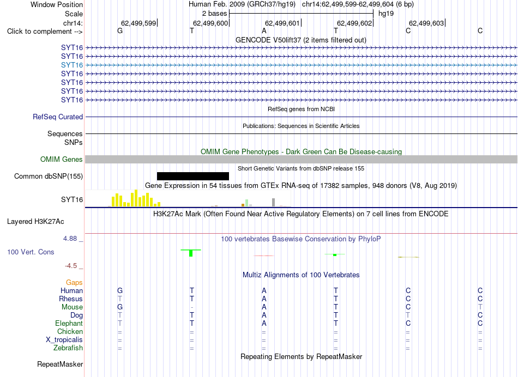Click the large green PhyloP conservation bar

(x=191, y=253)
